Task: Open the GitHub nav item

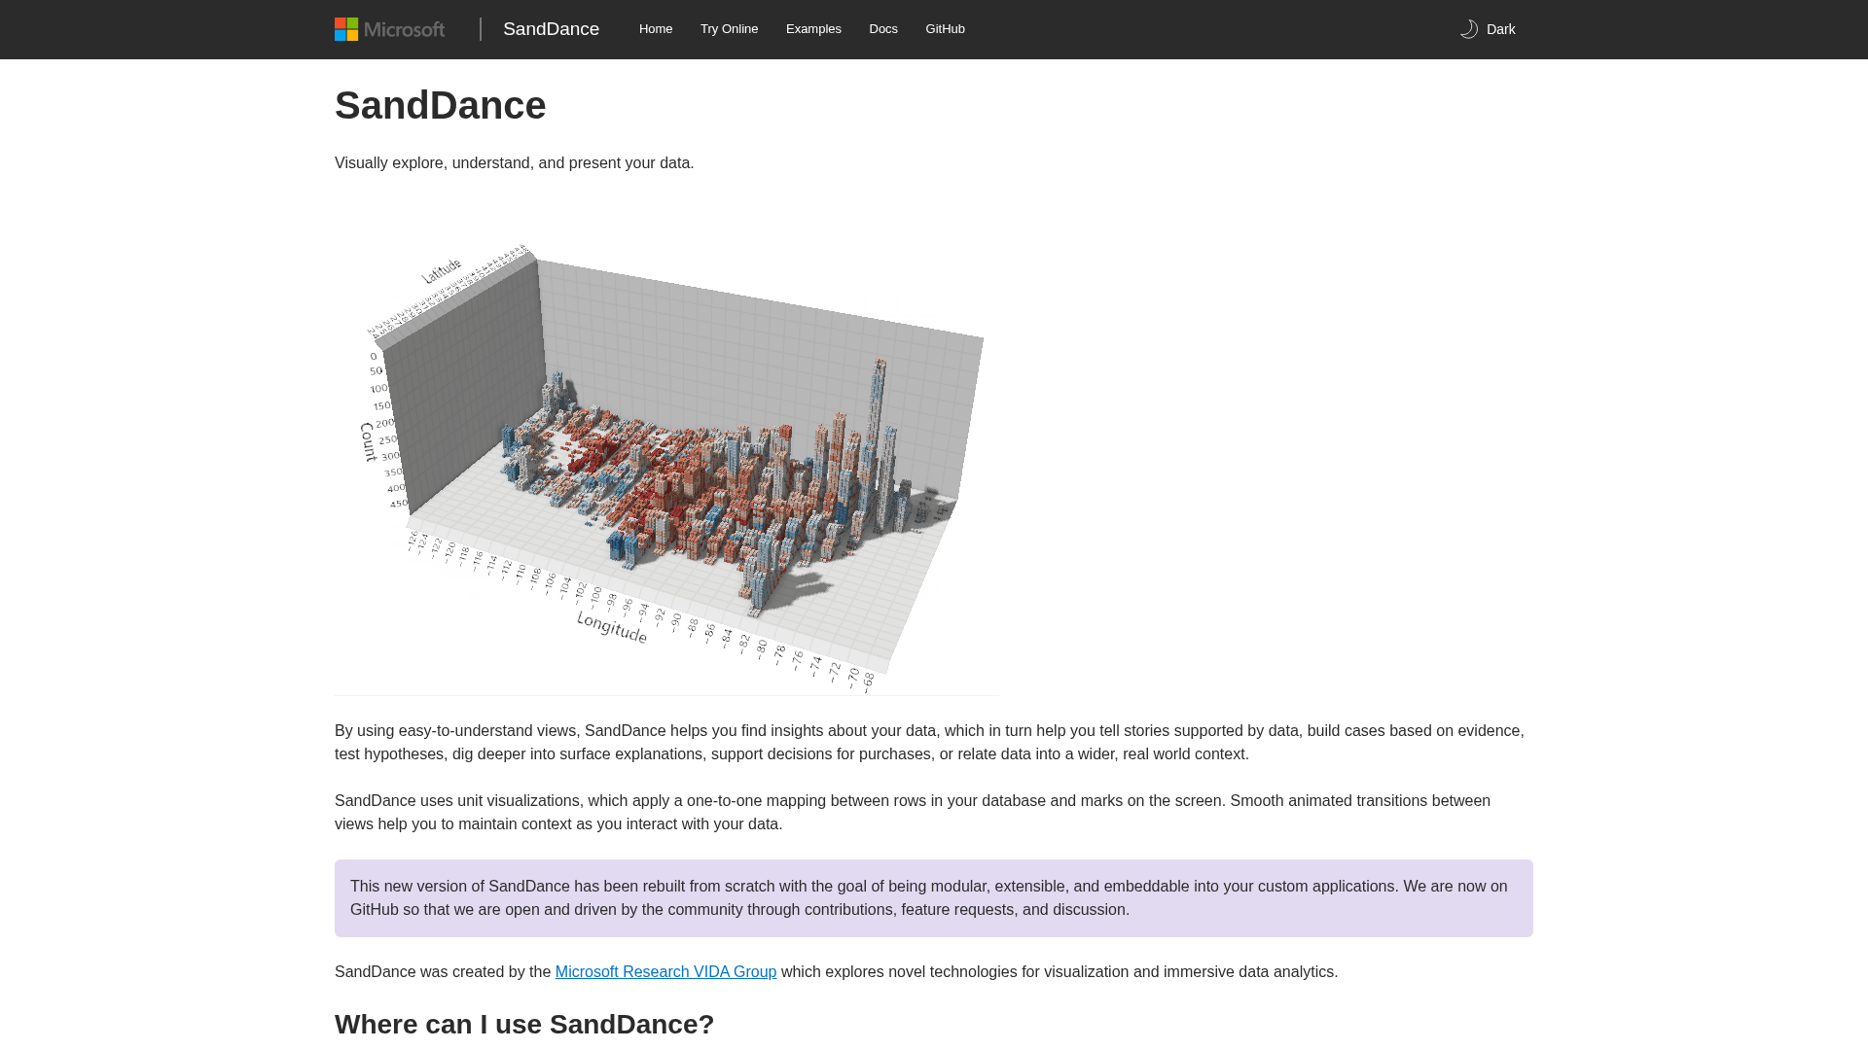Action: (945, 29)
